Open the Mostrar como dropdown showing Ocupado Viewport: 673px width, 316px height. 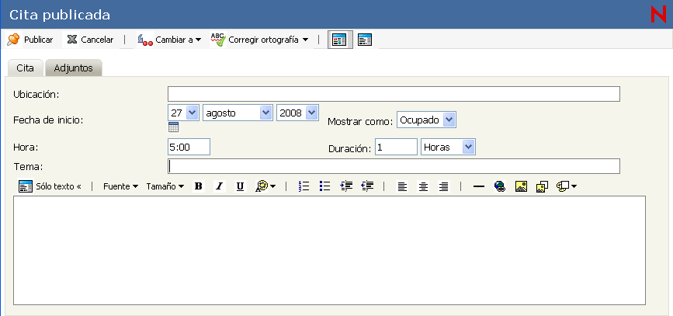click(x=426, y=120)
